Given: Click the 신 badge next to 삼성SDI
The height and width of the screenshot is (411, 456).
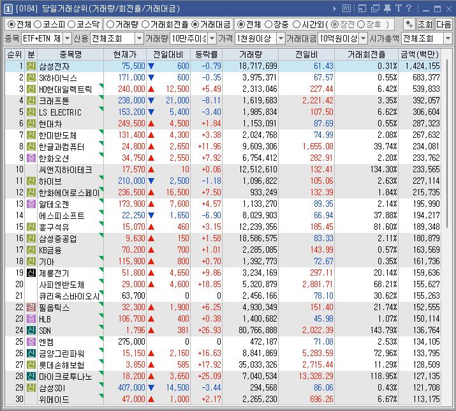Looking at the screenshot, I should tap(31, 388).
